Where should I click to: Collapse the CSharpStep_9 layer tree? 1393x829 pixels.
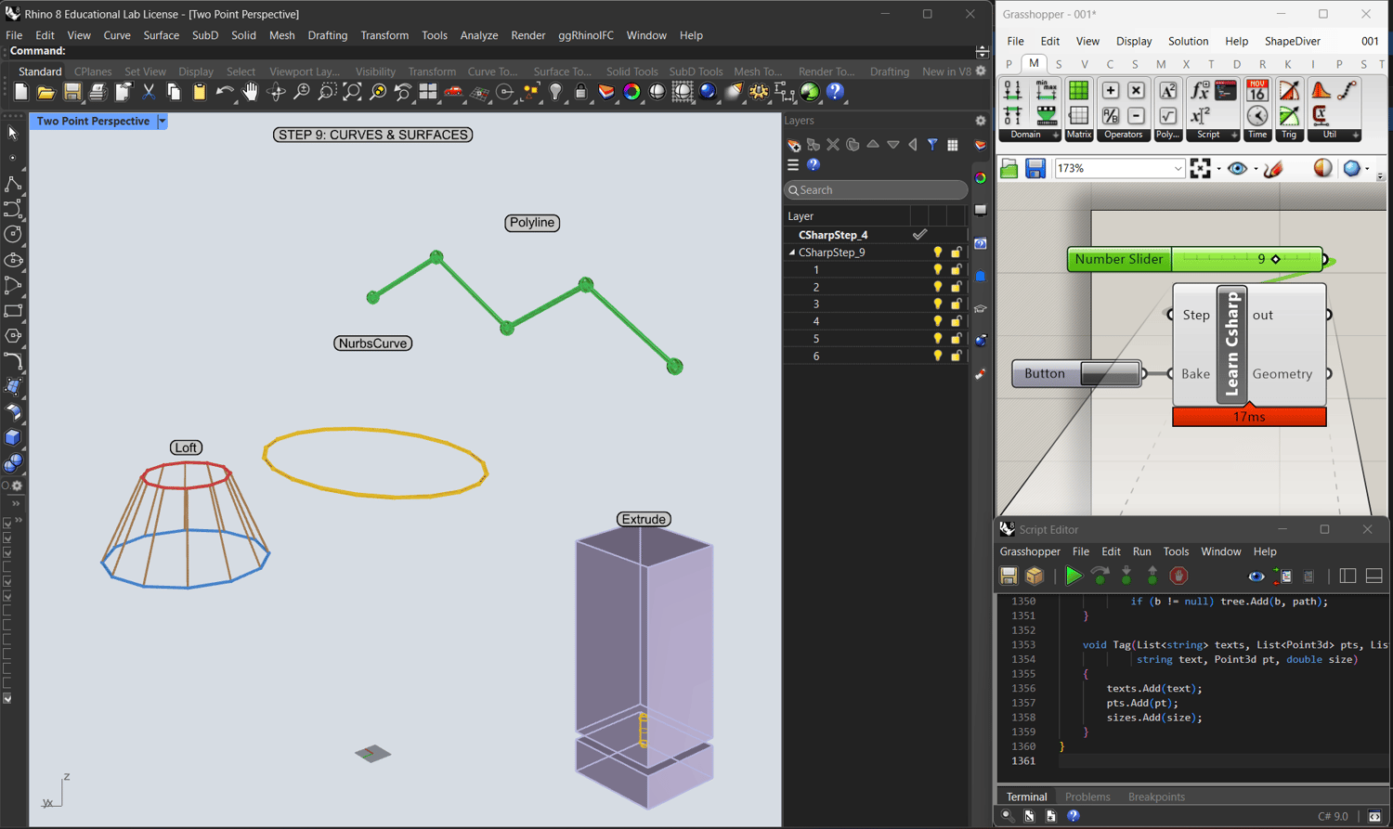792,253
